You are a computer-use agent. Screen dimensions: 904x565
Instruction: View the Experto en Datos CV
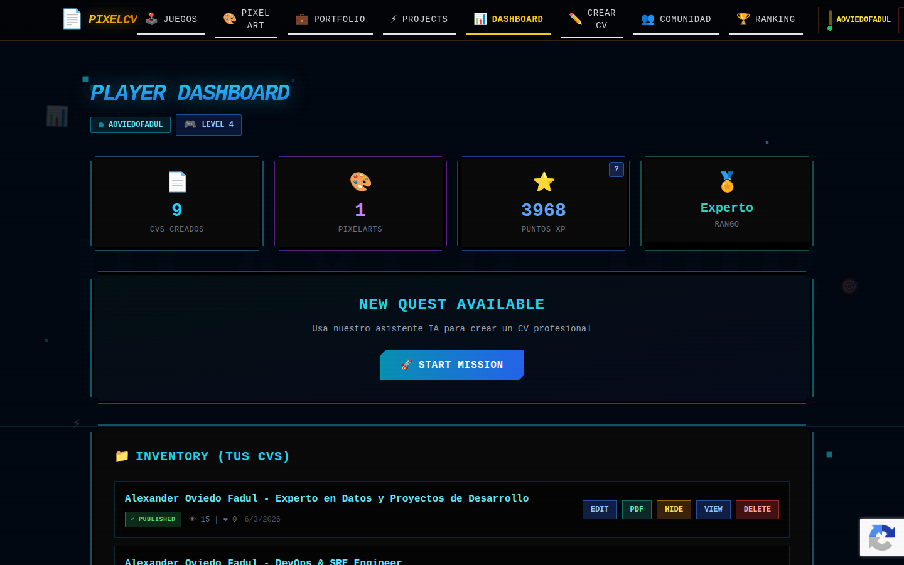tap(713, 510)
